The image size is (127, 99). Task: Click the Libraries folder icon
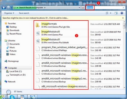click(x=6, y=41)
